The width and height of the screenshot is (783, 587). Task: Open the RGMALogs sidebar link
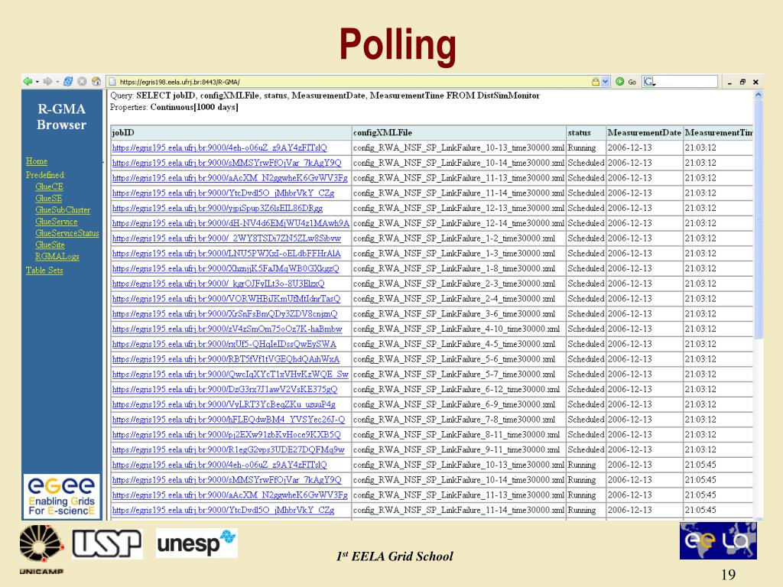click(57, 257)
